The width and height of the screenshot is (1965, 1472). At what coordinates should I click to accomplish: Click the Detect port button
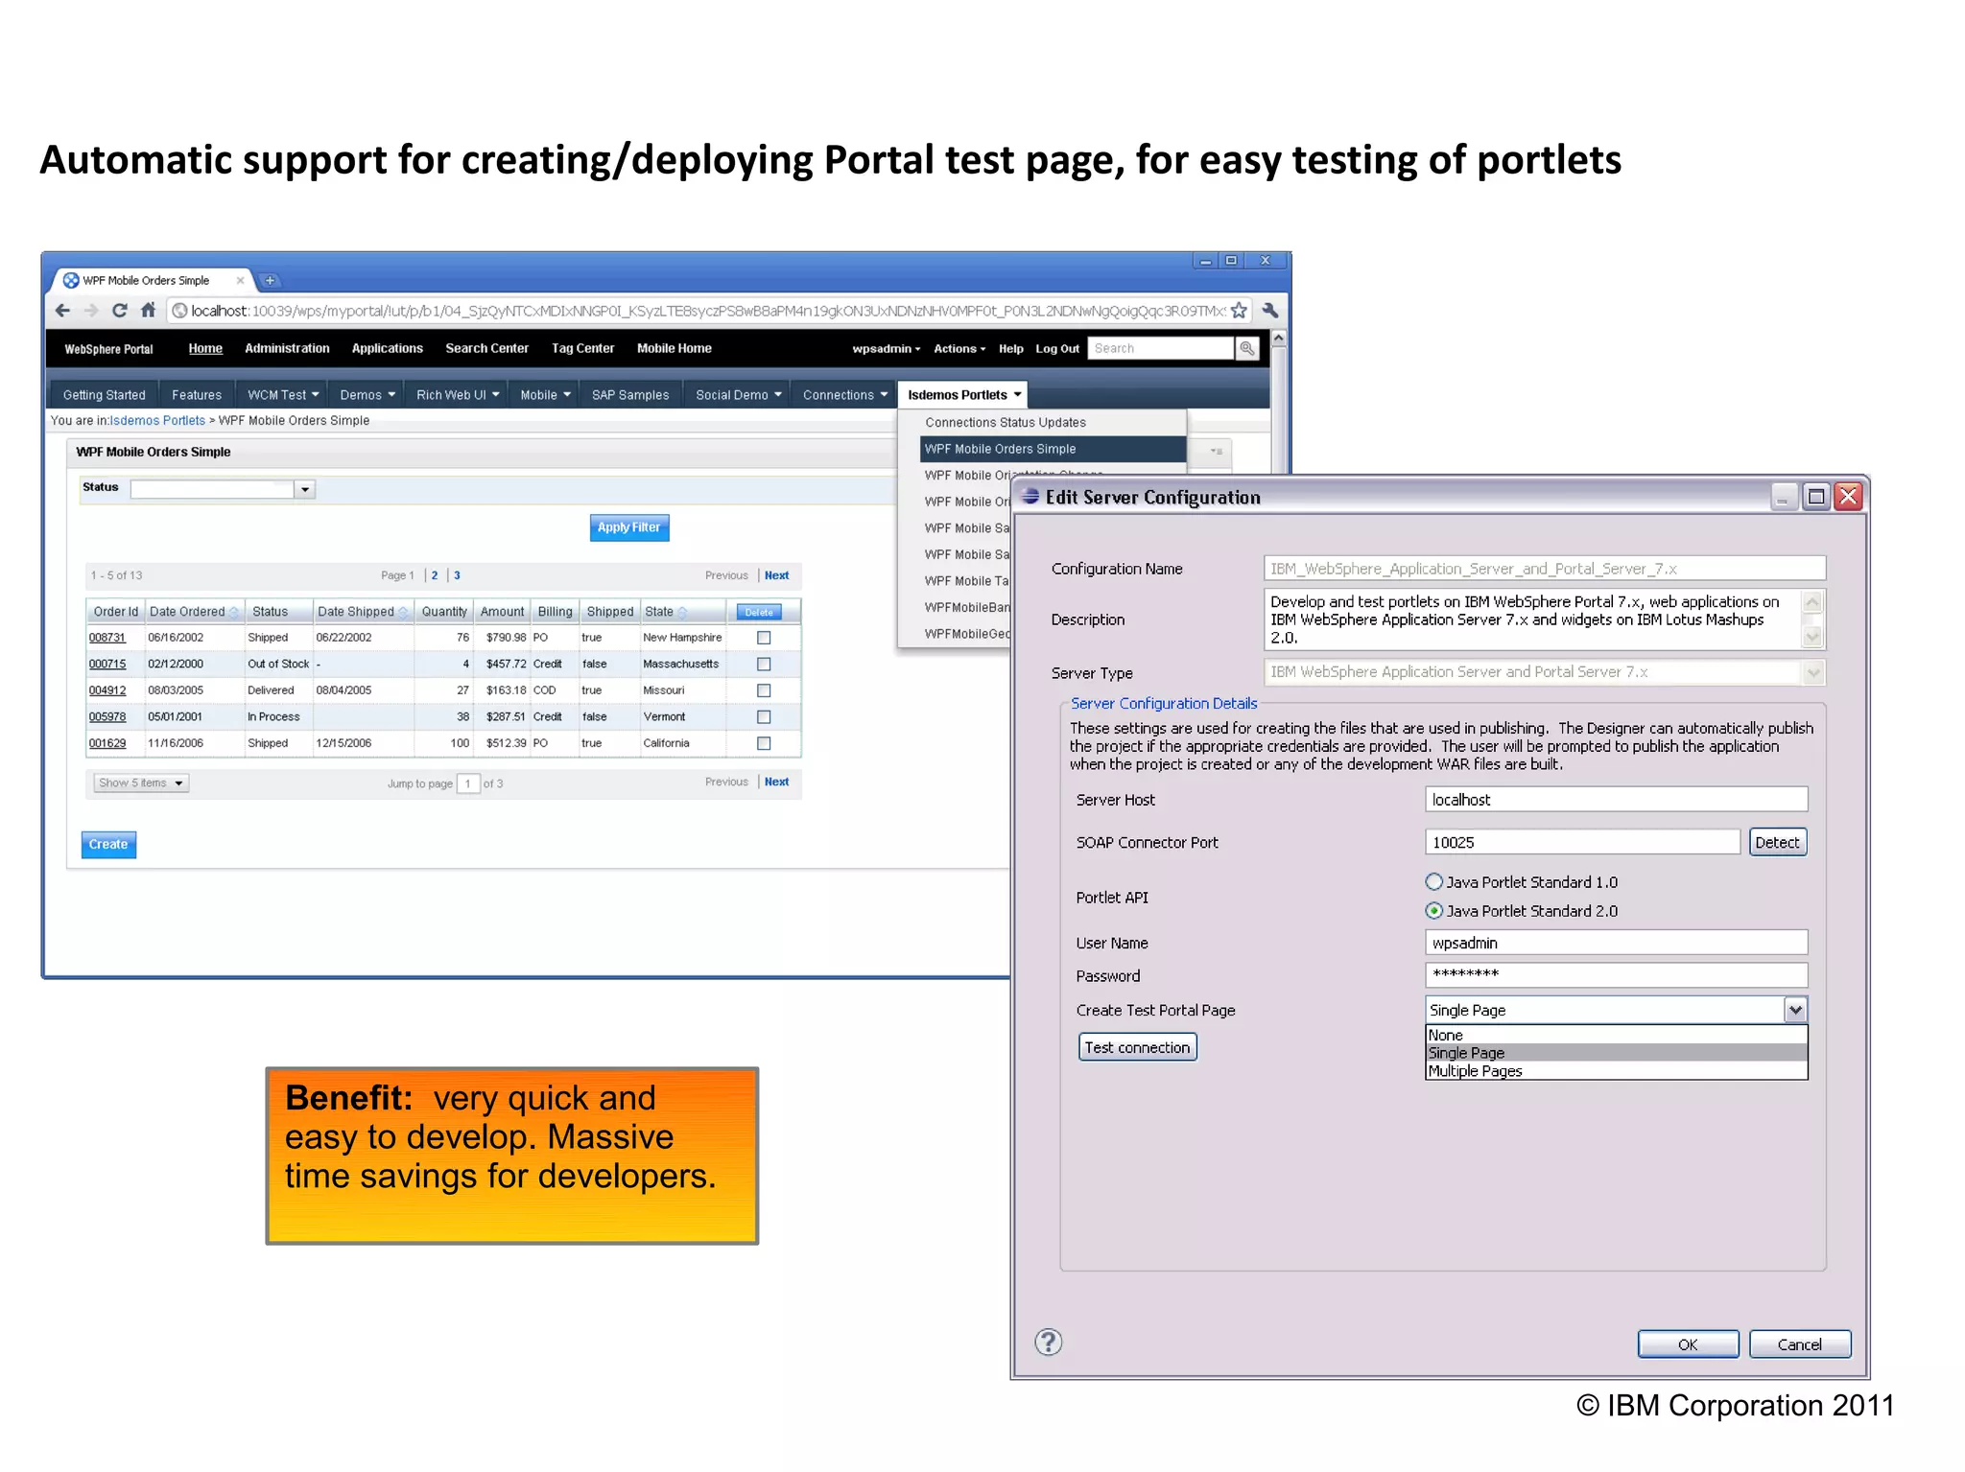(1777, 842)
